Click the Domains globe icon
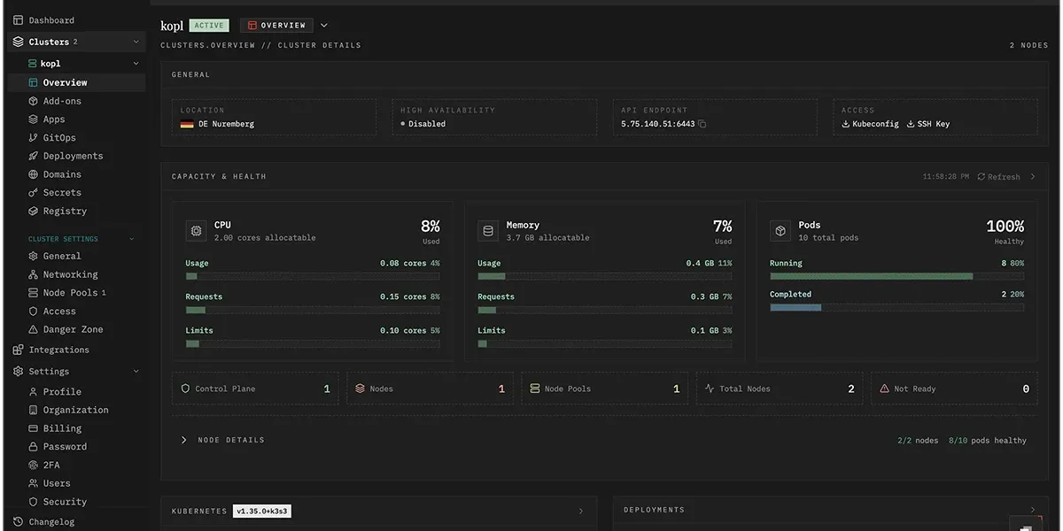The image size is (1063, 531). [x=34, y=174]
